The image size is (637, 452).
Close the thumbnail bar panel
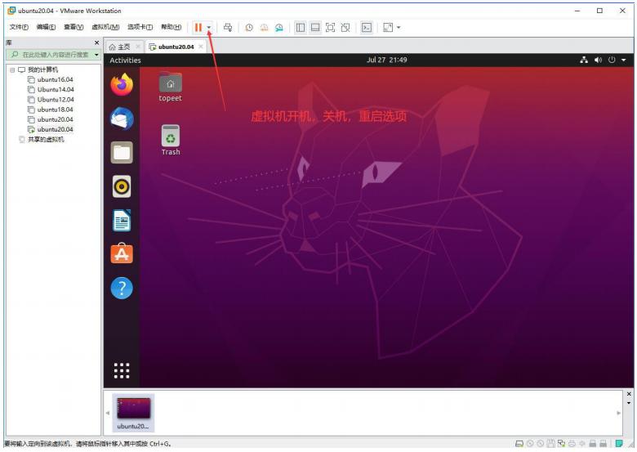tap(629, 394)
